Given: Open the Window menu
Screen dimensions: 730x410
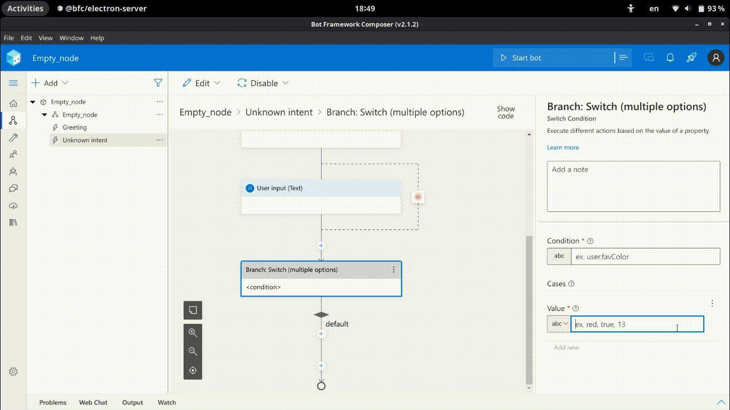Looking at the screenshot, I should (71, 38).
